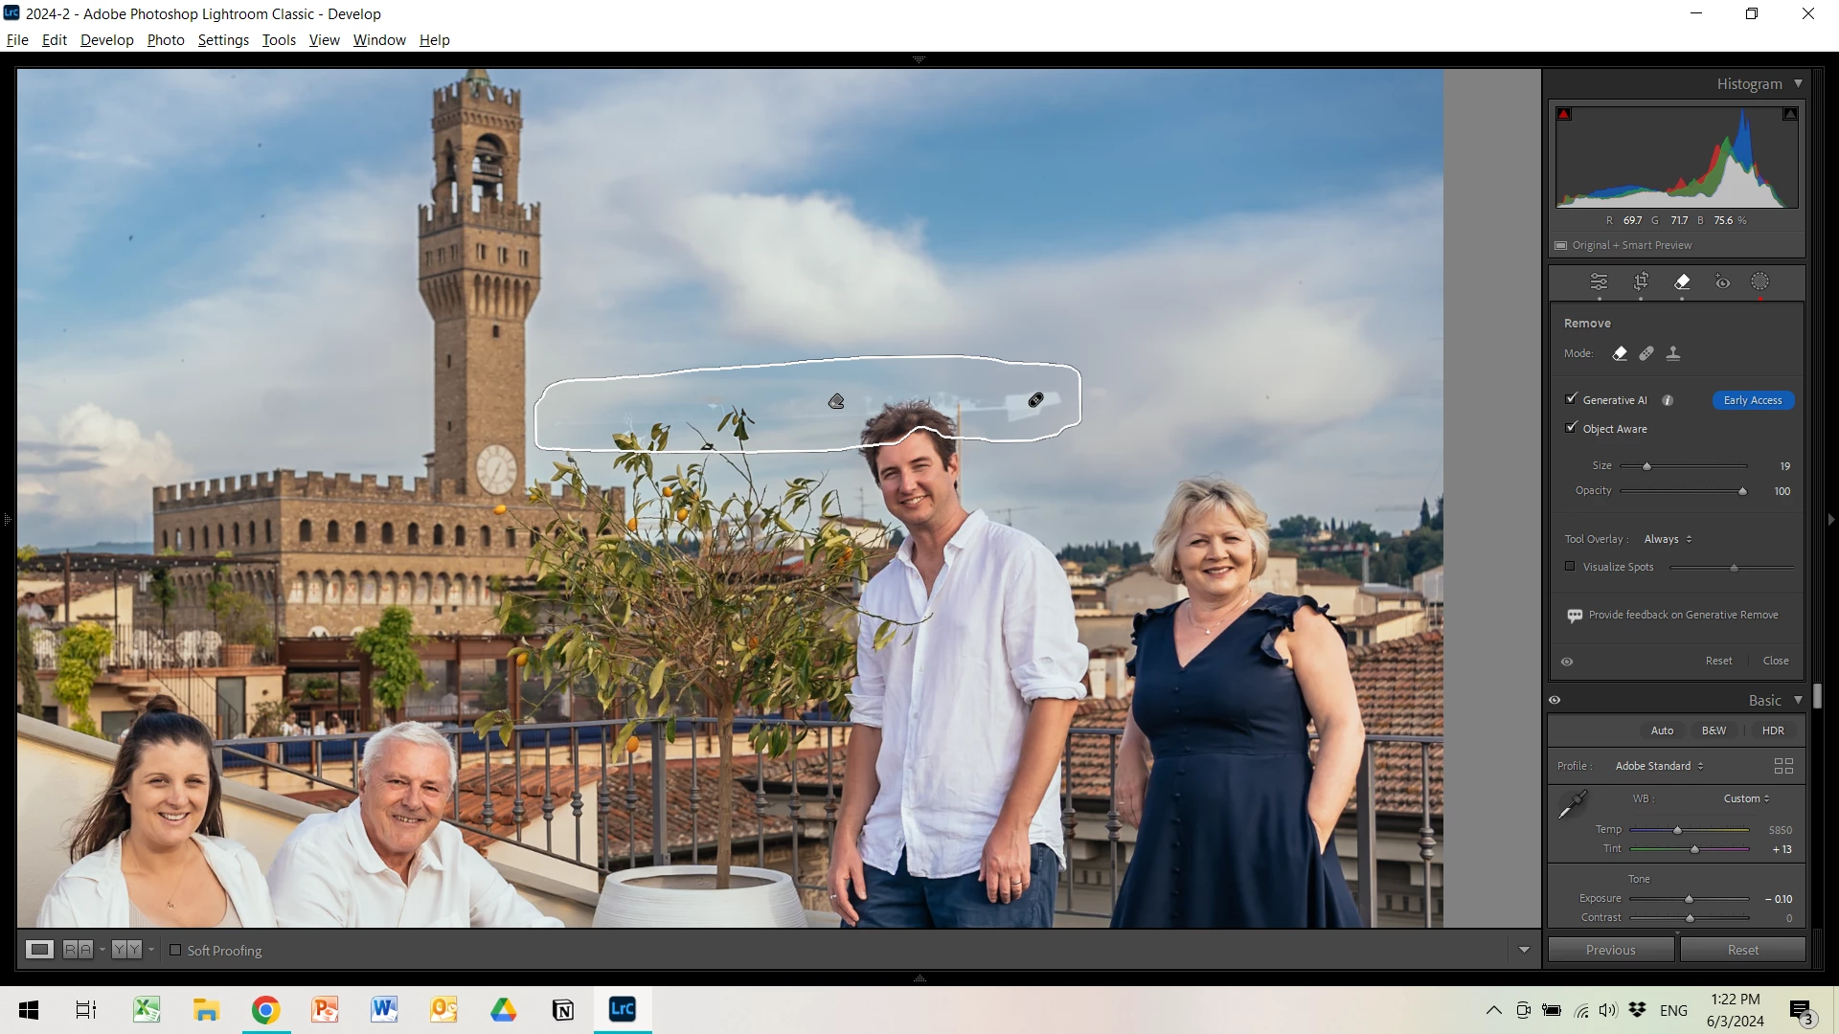The image size is (1839, 1034).
Task: Click Provide feedback on Generative Remove
Action: (x=1682, y=615)
